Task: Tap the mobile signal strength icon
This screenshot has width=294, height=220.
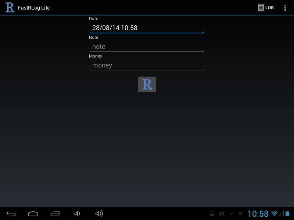Action: [281, 213]
